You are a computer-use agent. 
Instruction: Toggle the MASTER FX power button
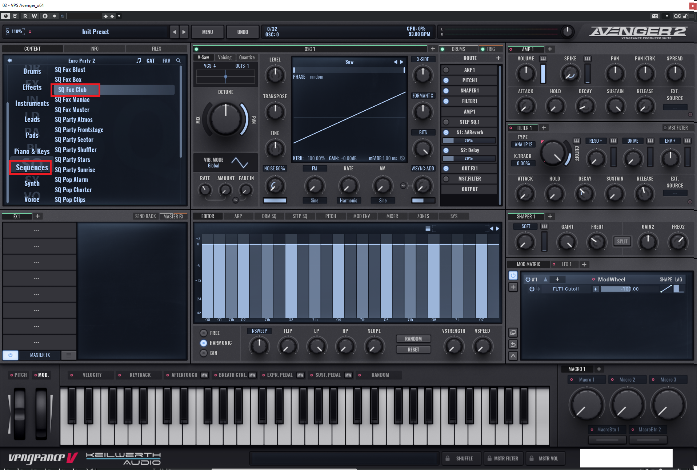[x=10, y=355]
